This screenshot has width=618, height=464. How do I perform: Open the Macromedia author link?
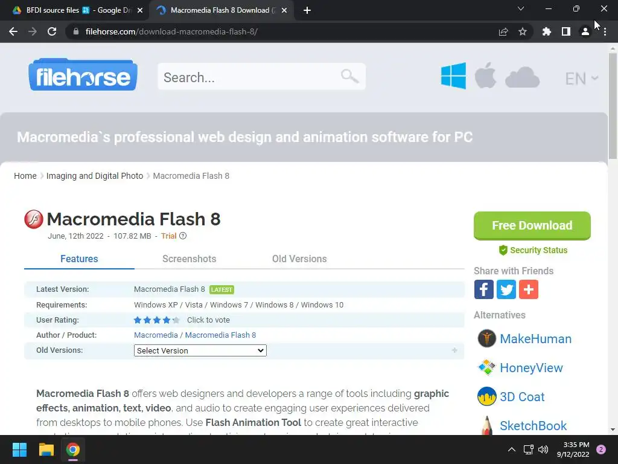tap(156, 335)
